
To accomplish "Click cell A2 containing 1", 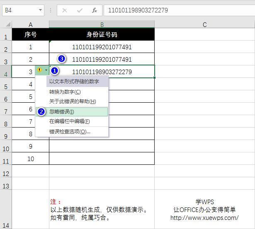I will 30,47.
